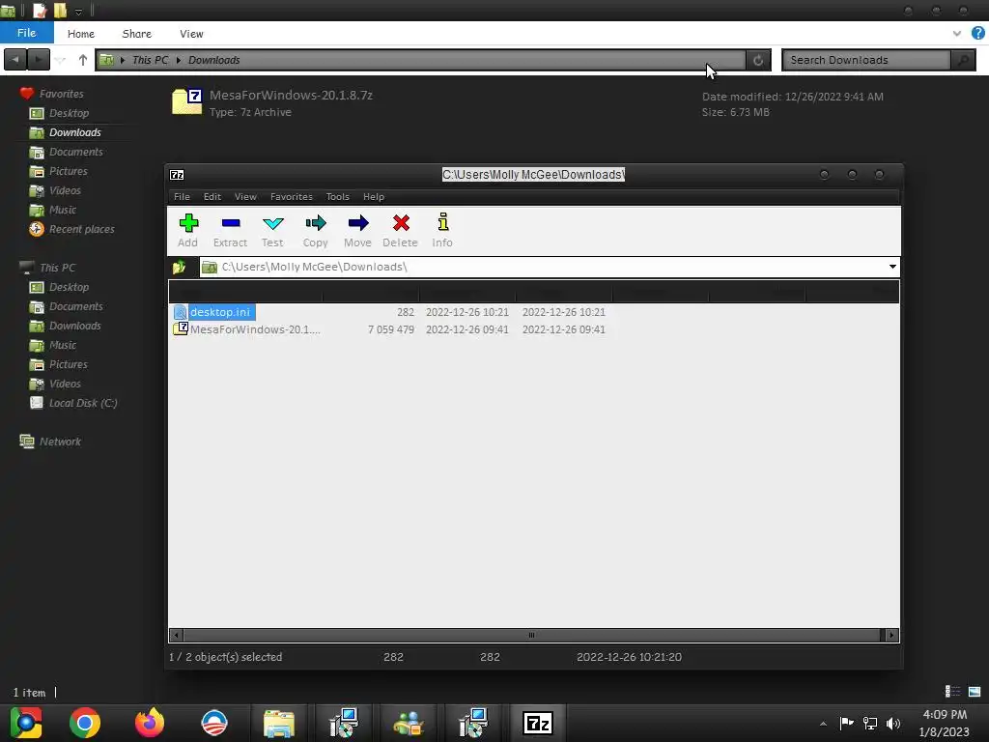
Task: Open 7-Zip Help menu
Action: pyautogui.click(x=374, y=197)
